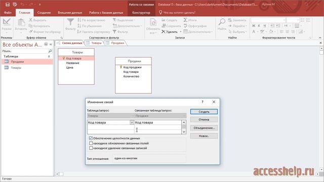The height and width of the screenshot is (182, 324).
Task: Select Format Painter (Формат по образцу)
Action: (45, 31)
